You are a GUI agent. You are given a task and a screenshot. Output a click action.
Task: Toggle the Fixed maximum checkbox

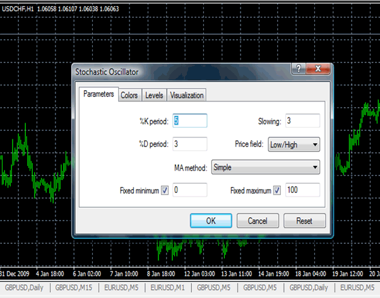point(277,190)
